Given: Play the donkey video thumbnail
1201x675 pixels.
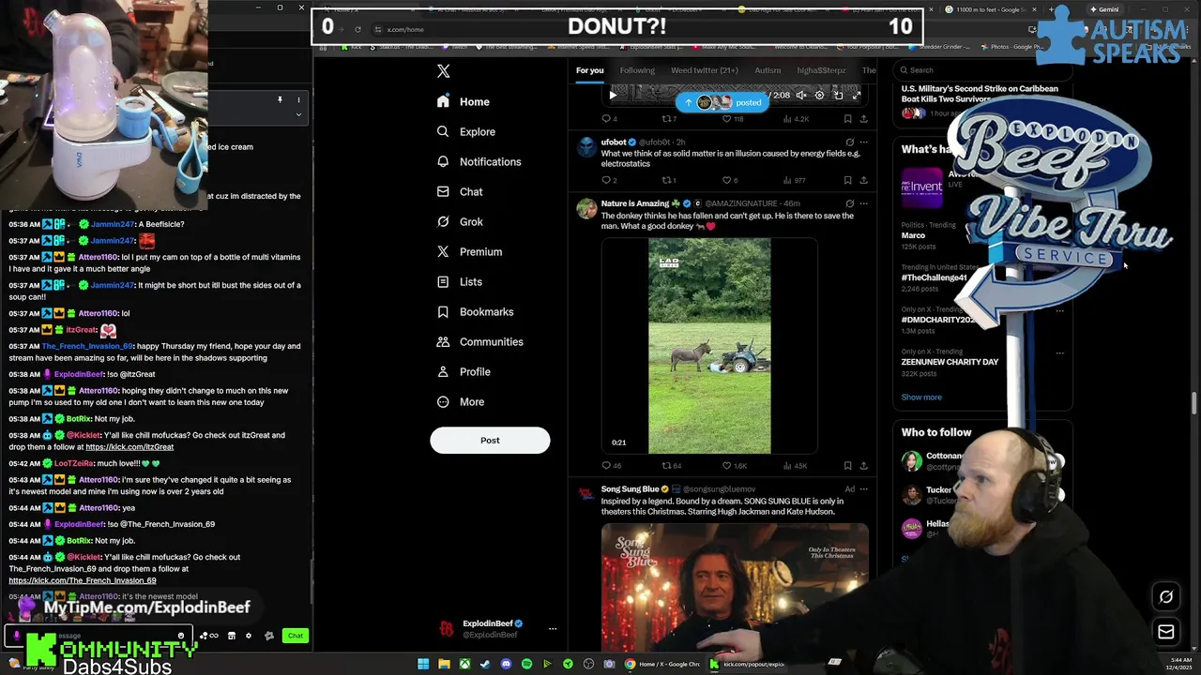Looking at the screenshot, I should [709, 346].
